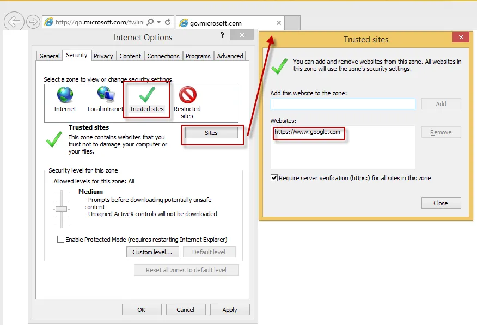The height and width of the screenshot is (325, 477).
Task: Toggle Require server verification checkbox
Action: (274, 178)
